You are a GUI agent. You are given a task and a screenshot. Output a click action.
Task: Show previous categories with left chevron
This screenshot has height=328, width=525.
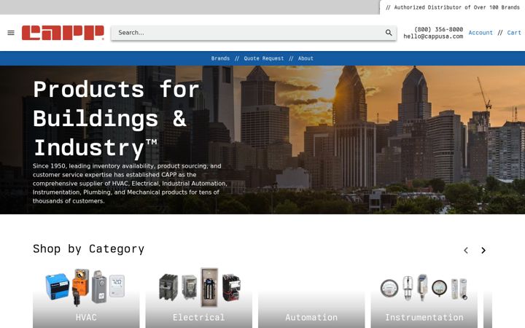(466, 250)
